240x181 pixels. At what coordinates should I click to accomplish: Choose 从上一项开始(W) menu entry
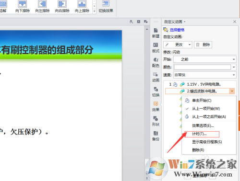click(x=209, y=109)
